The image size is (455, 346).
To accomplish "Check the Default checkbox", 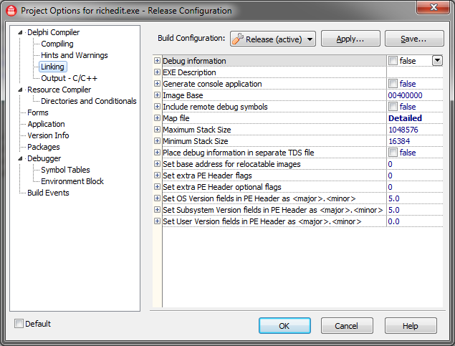I will (19, 323).
